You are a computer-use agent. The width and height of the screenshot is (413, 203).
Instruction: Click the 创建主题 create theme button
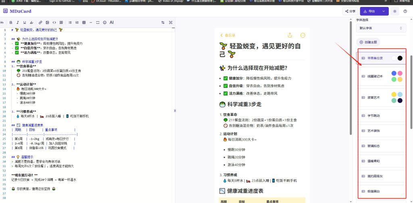click(x=368, y=42)
